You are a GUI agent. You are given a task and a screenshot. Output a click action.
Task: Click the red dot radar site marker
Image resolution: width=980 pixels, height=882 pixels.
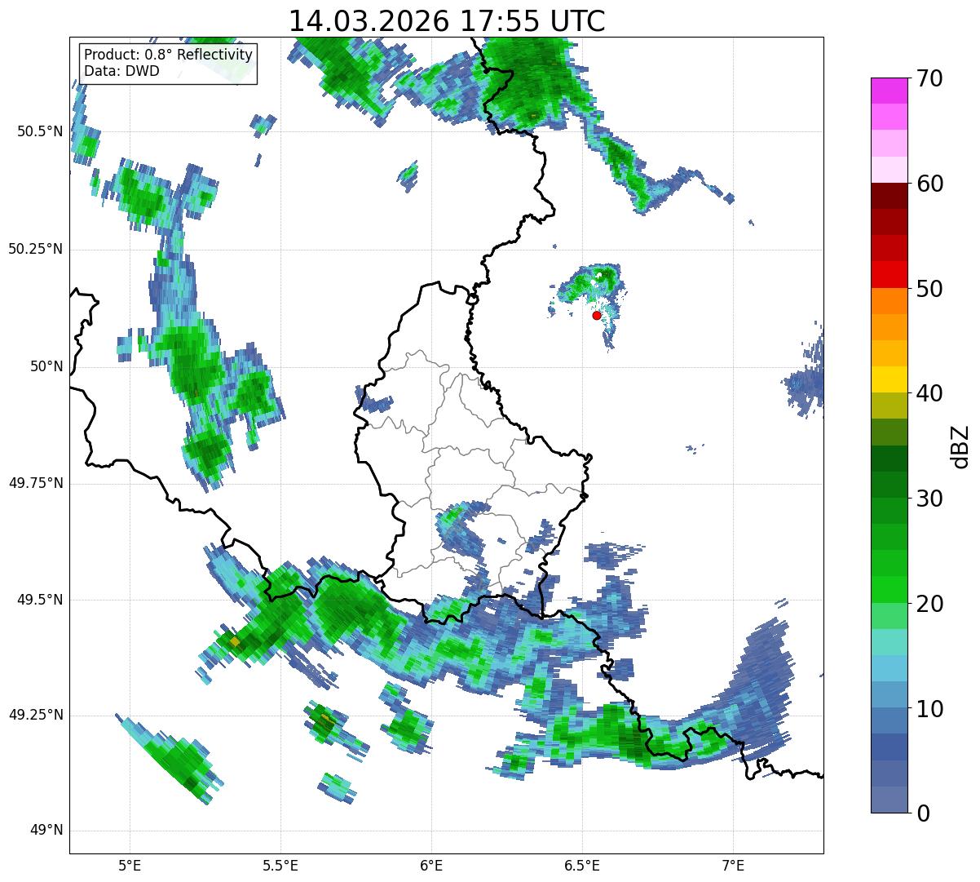point(597,315)
